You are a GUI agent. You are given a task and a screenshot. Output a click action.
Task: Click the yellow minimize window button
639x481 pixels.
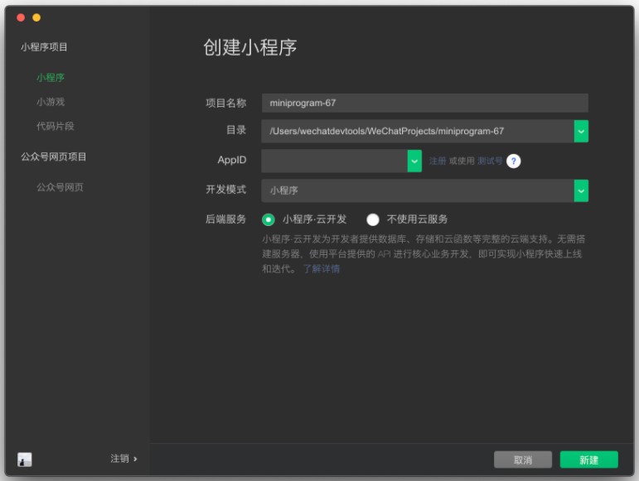click(36, 17)
